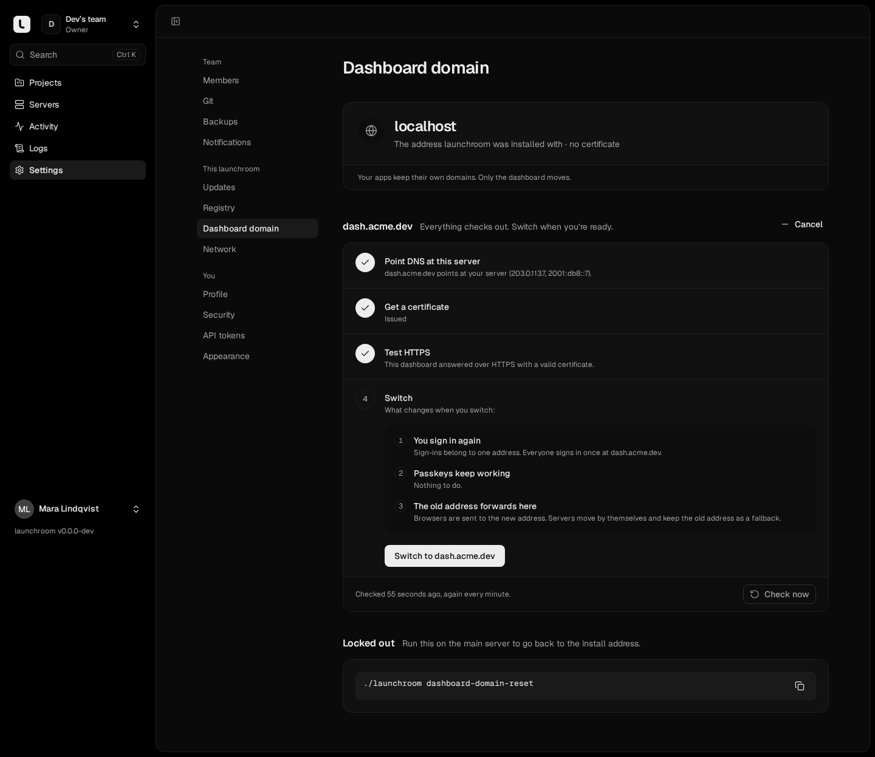Click the globe icon next to localhost
Screen dimensions: 875x757
click(x=371, y=131)
